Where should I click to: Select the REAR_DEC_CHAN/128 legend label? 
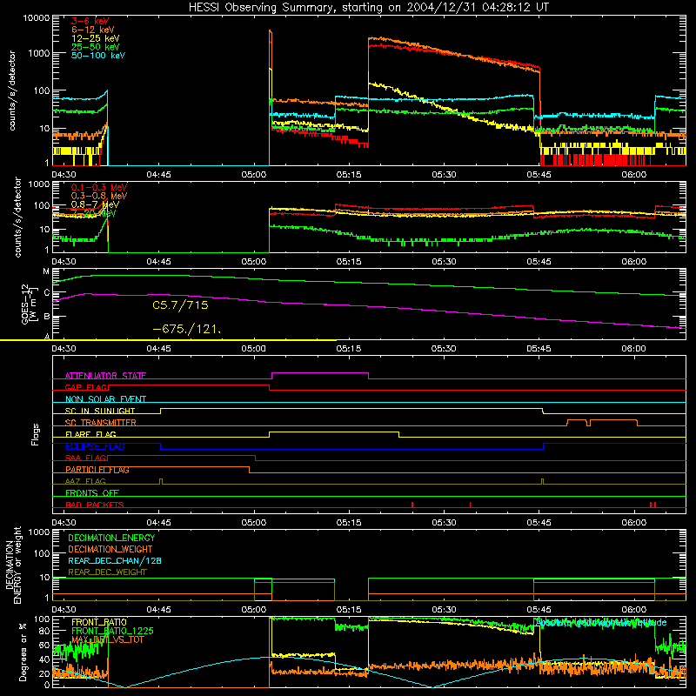coord(115,561)
